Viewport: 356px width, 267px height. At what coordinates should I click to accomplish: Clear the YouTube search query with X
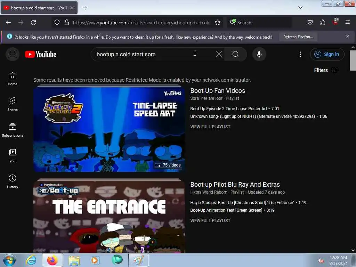[x=219, y=54]
